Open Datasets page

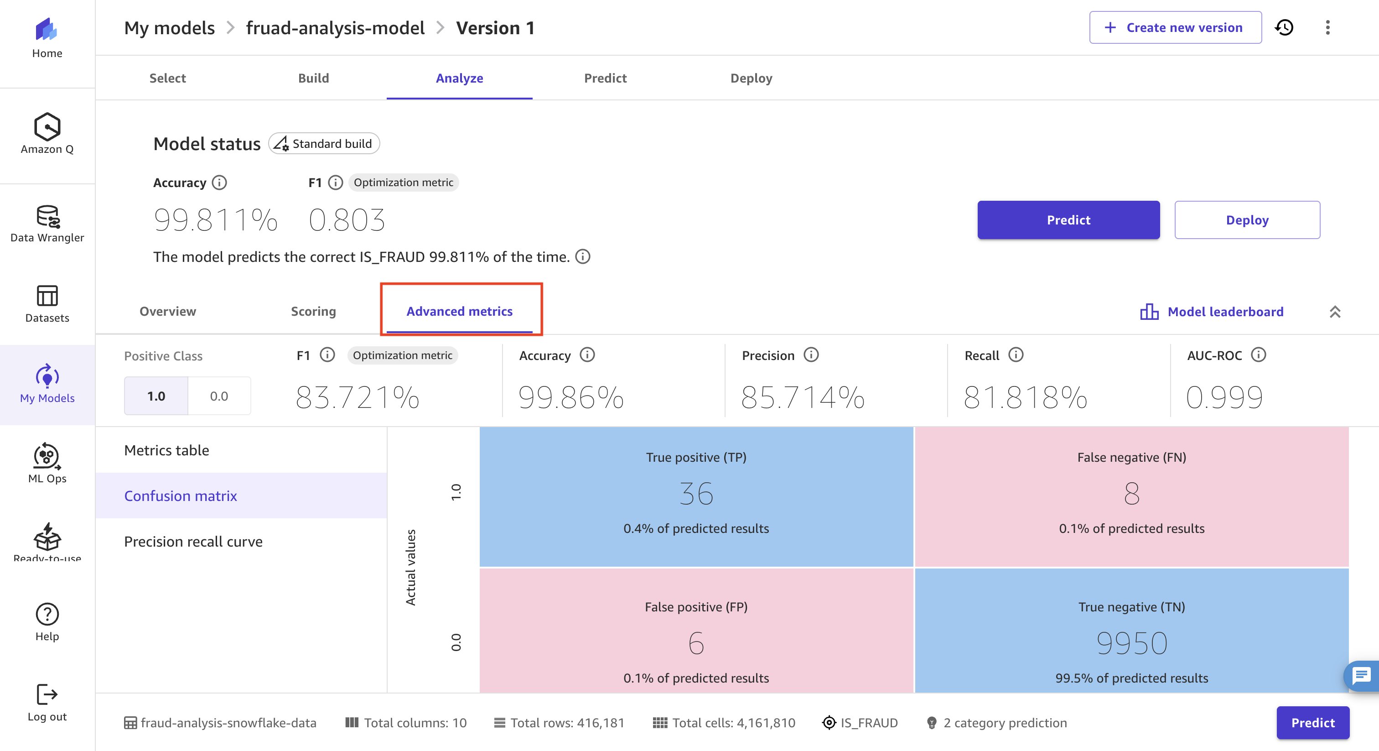click(47, 304)
